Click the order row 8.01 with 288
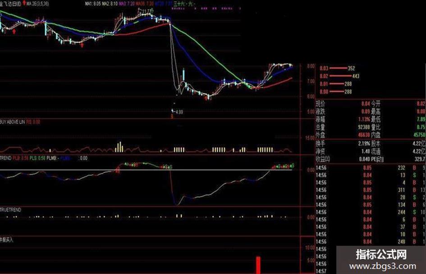The height and width of the screenshot is (274, 426). (335, 84)
